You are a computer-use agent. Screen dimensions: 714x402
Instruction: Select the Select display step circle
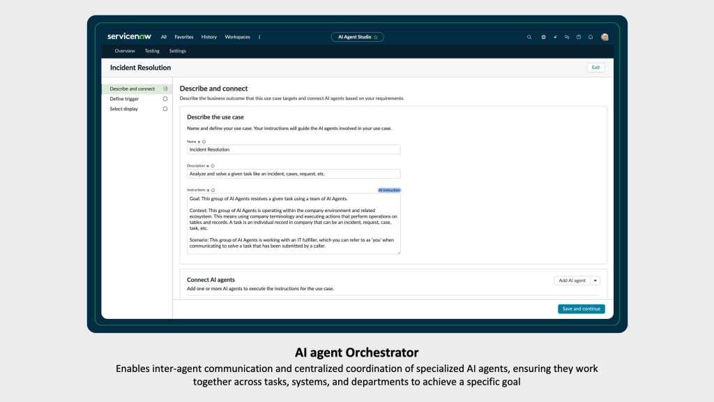165,109
